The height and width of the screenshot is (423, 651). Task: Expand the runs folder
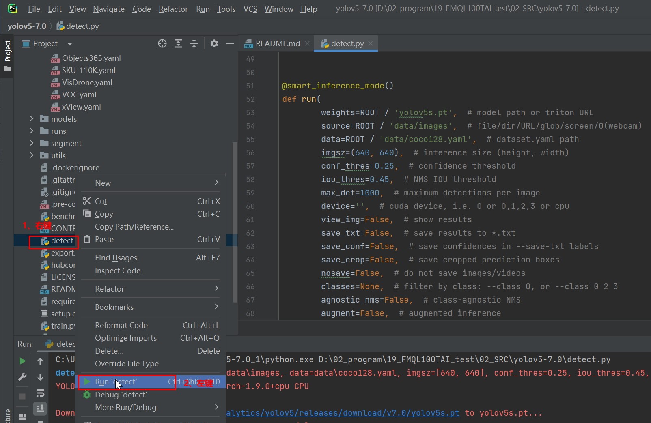tap(32, 131)
